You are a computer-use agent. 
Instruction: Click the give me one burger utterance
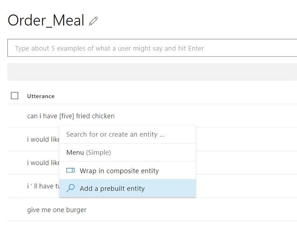[x=57, y=209]
